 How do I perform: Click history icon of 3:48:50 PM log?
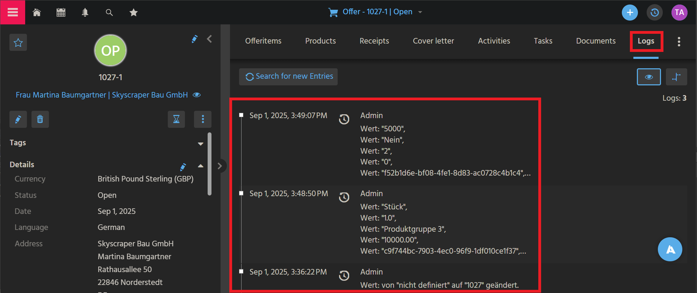pos(344,197)
